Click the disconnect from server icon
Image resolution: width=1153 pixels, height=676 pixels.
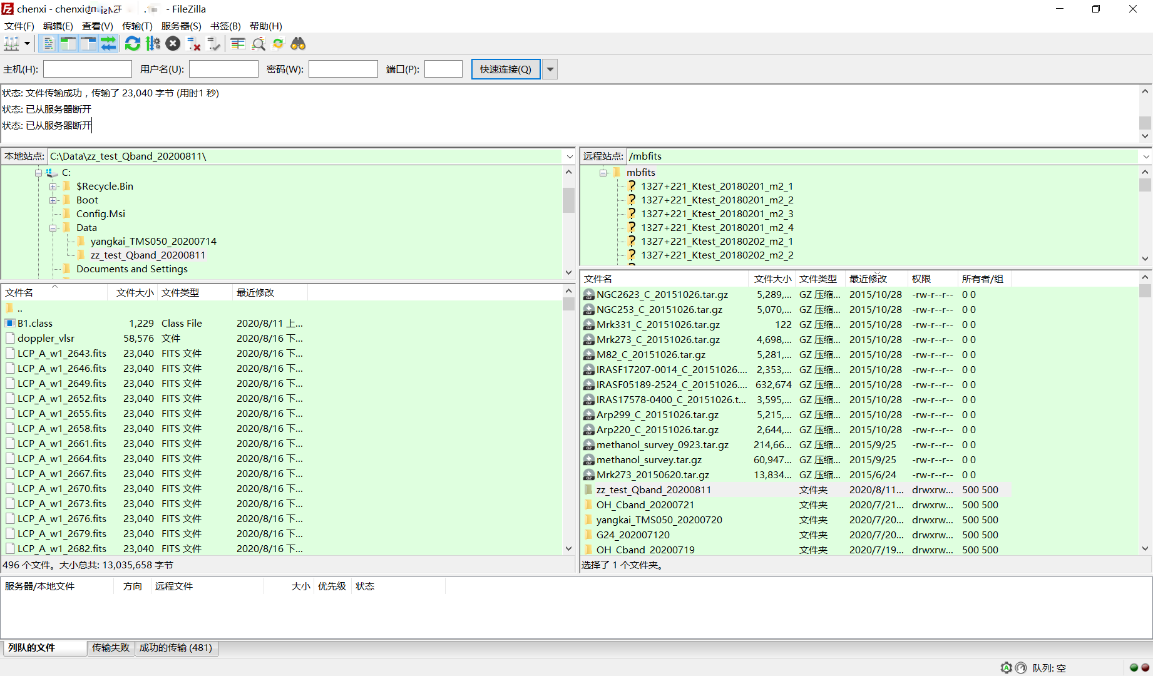(x=194, y=44)
